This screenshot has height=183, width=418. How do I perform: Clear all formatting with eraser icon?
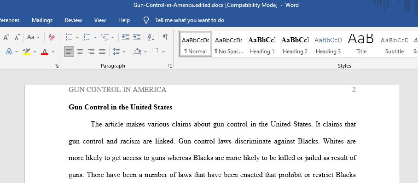[x=52, y=37]
